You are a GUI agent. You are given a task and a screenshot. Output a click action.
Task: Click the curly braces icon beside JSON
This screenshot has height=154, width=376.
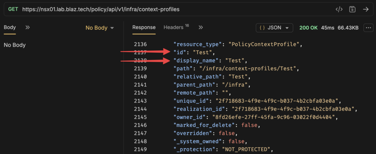(x=263, y=27)
